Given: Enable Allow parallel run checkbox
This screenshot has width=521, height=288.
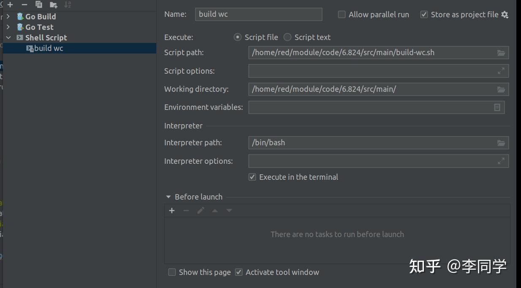Looking at the screenshot, I should (x=342, y=15).
